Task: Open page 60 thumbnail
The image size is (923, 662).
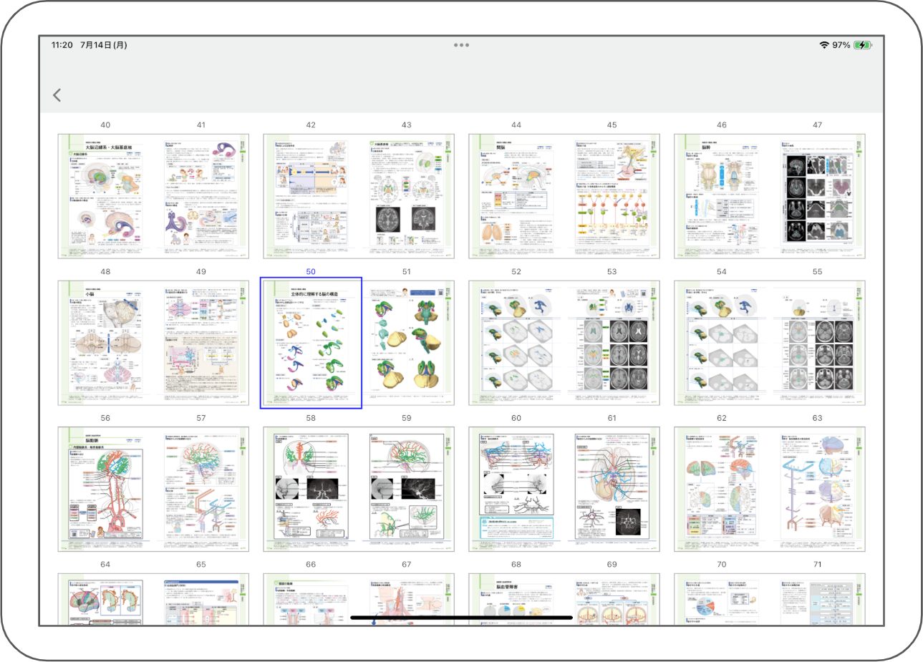Action: pos(516,490)
